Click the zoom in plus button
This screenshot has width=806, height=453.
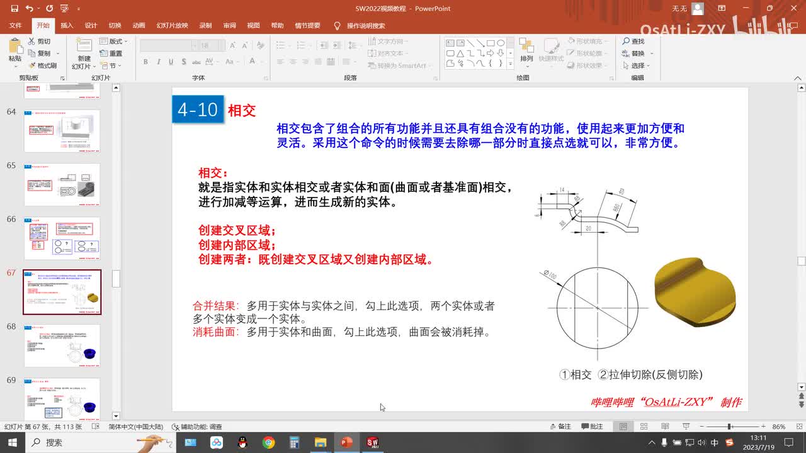pyautogui.click(x=763, y=427)
